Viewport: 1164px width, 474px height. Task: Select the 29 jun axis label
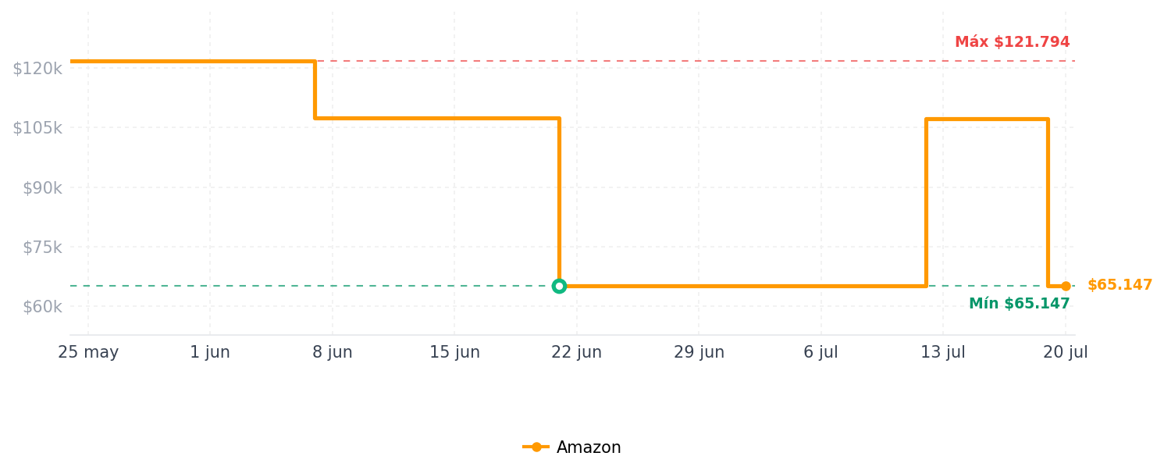699,352
